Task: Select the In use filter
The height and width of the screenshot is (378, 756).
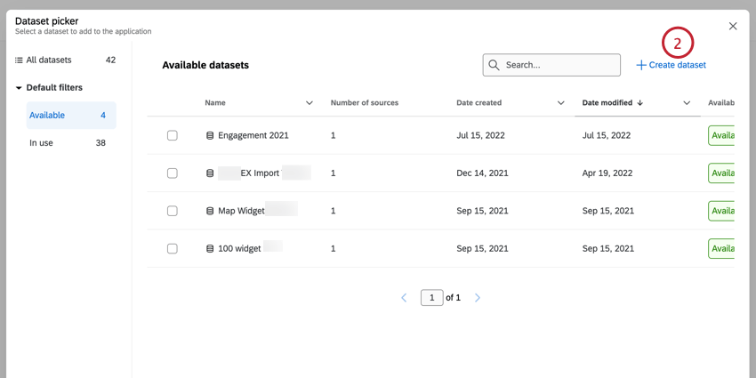Action: pos(41,143)
